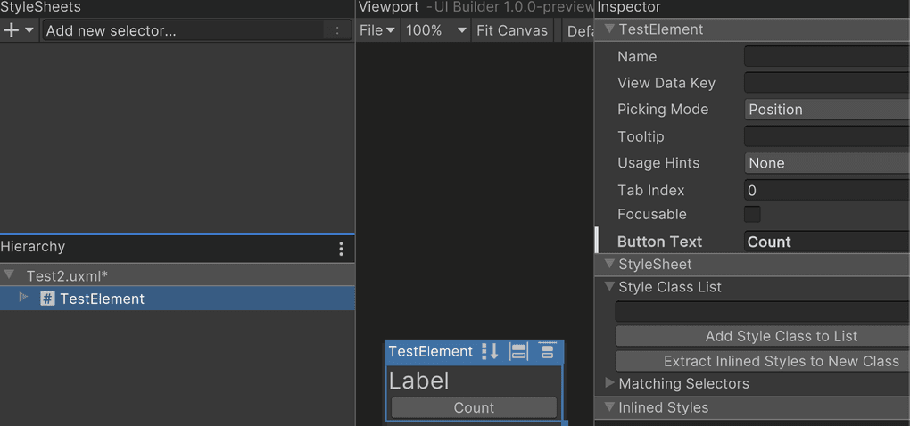910x426 pixels.
Task: Click the flex direction icon on TestElement header
Action: tap(489, 351)
